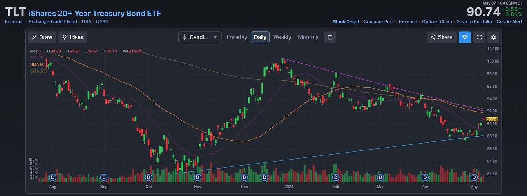Open the Compare Perf. link

pos(379,22)
